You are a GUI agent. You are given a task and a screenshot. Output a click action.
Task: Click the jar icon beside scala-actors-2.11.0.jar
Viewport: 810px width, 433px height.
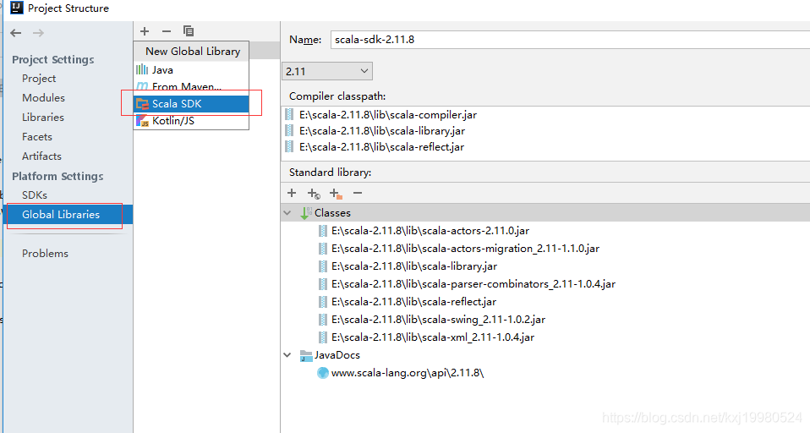[x=323, y=231]
